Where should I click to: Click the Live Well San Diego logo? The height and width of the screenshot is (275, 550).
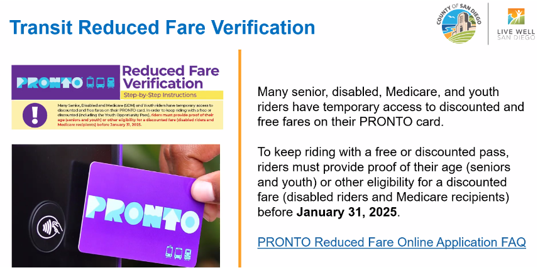516,23
